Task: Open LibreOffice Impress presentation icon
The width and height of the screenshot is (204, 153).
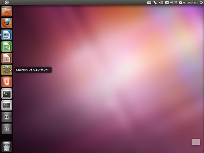Action: (7, 58)
